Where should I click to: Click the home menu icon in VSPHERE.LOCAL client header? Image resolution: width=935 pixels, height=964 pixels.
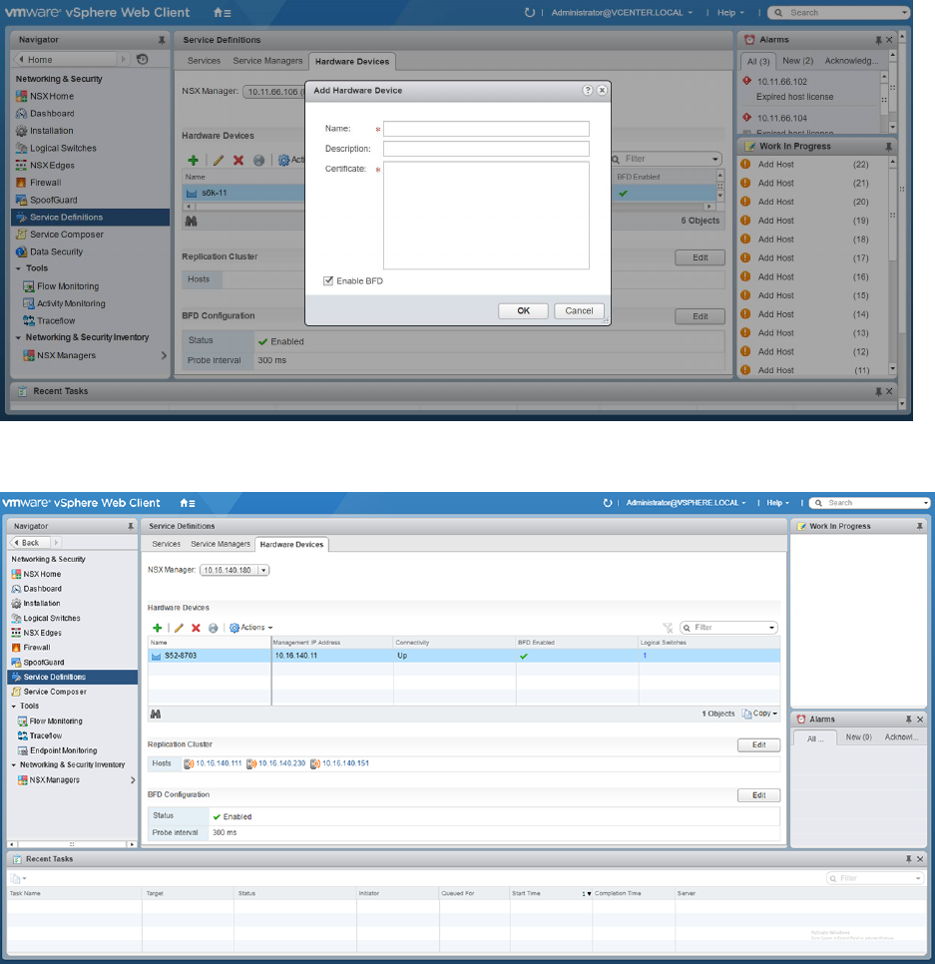pyautogui.click(x=188, y=503)
